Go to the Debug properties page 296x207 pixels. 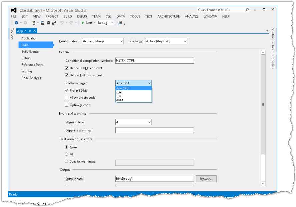click(26, 58)
